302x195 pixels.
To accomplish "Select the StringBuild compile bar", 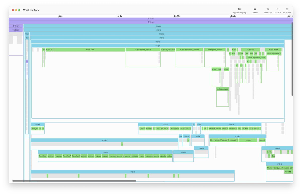I will [x=175, y=128].
